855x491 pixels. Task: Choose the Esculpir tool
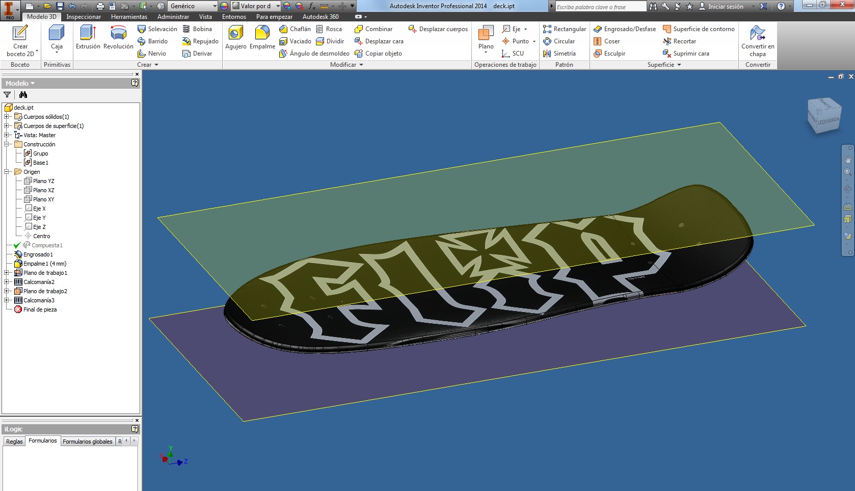tap(609, 54)
